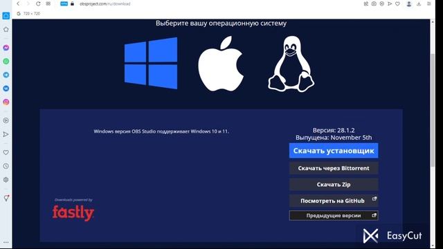Click the snapshot camera icon in toolbar
The image size is (443, 249).
click(374, 3)
